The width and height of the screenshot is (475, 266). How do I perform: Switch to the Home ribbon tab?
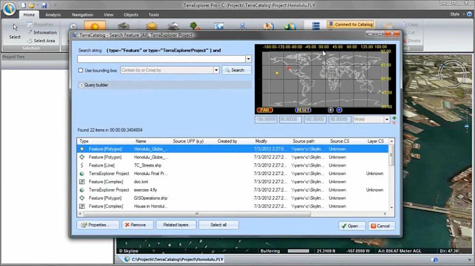(x=29, y=14)
